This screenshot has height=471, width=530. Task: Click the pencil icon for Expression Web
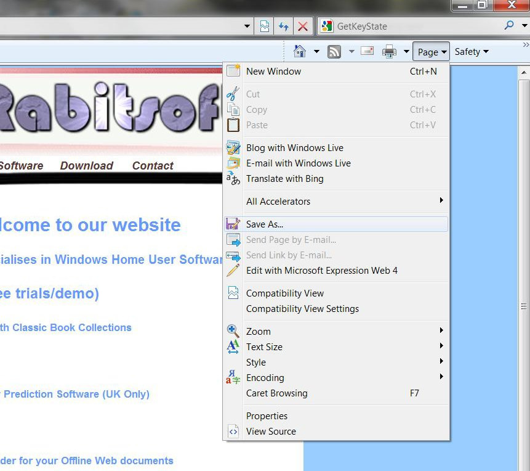click(233, 271)
